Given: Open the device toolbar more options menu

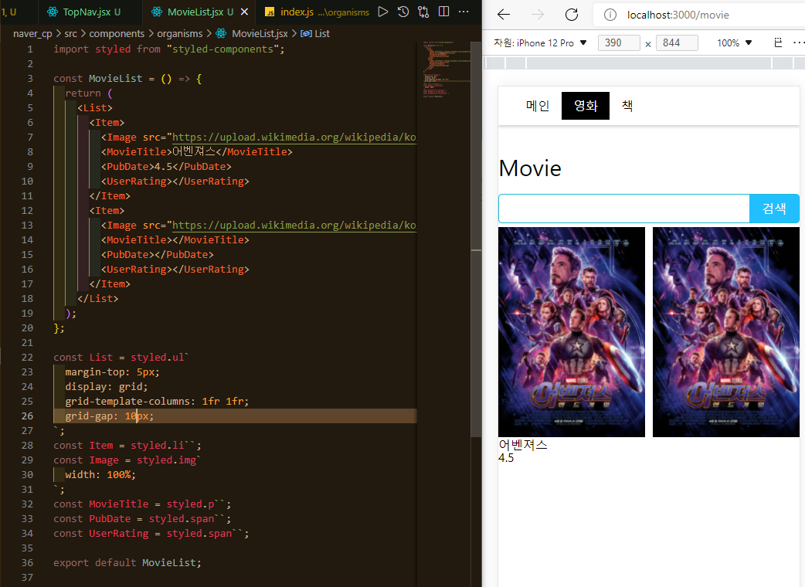Looking at the screenshot, I should pyautogui.click(x=798, y=42).
